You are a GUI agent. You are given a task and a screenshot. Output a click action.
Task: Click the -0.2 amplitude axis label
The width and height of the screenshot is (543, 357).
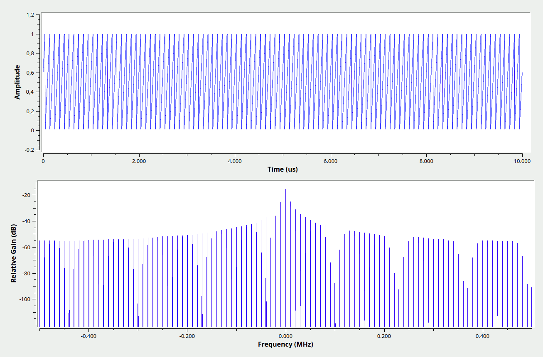29,150
